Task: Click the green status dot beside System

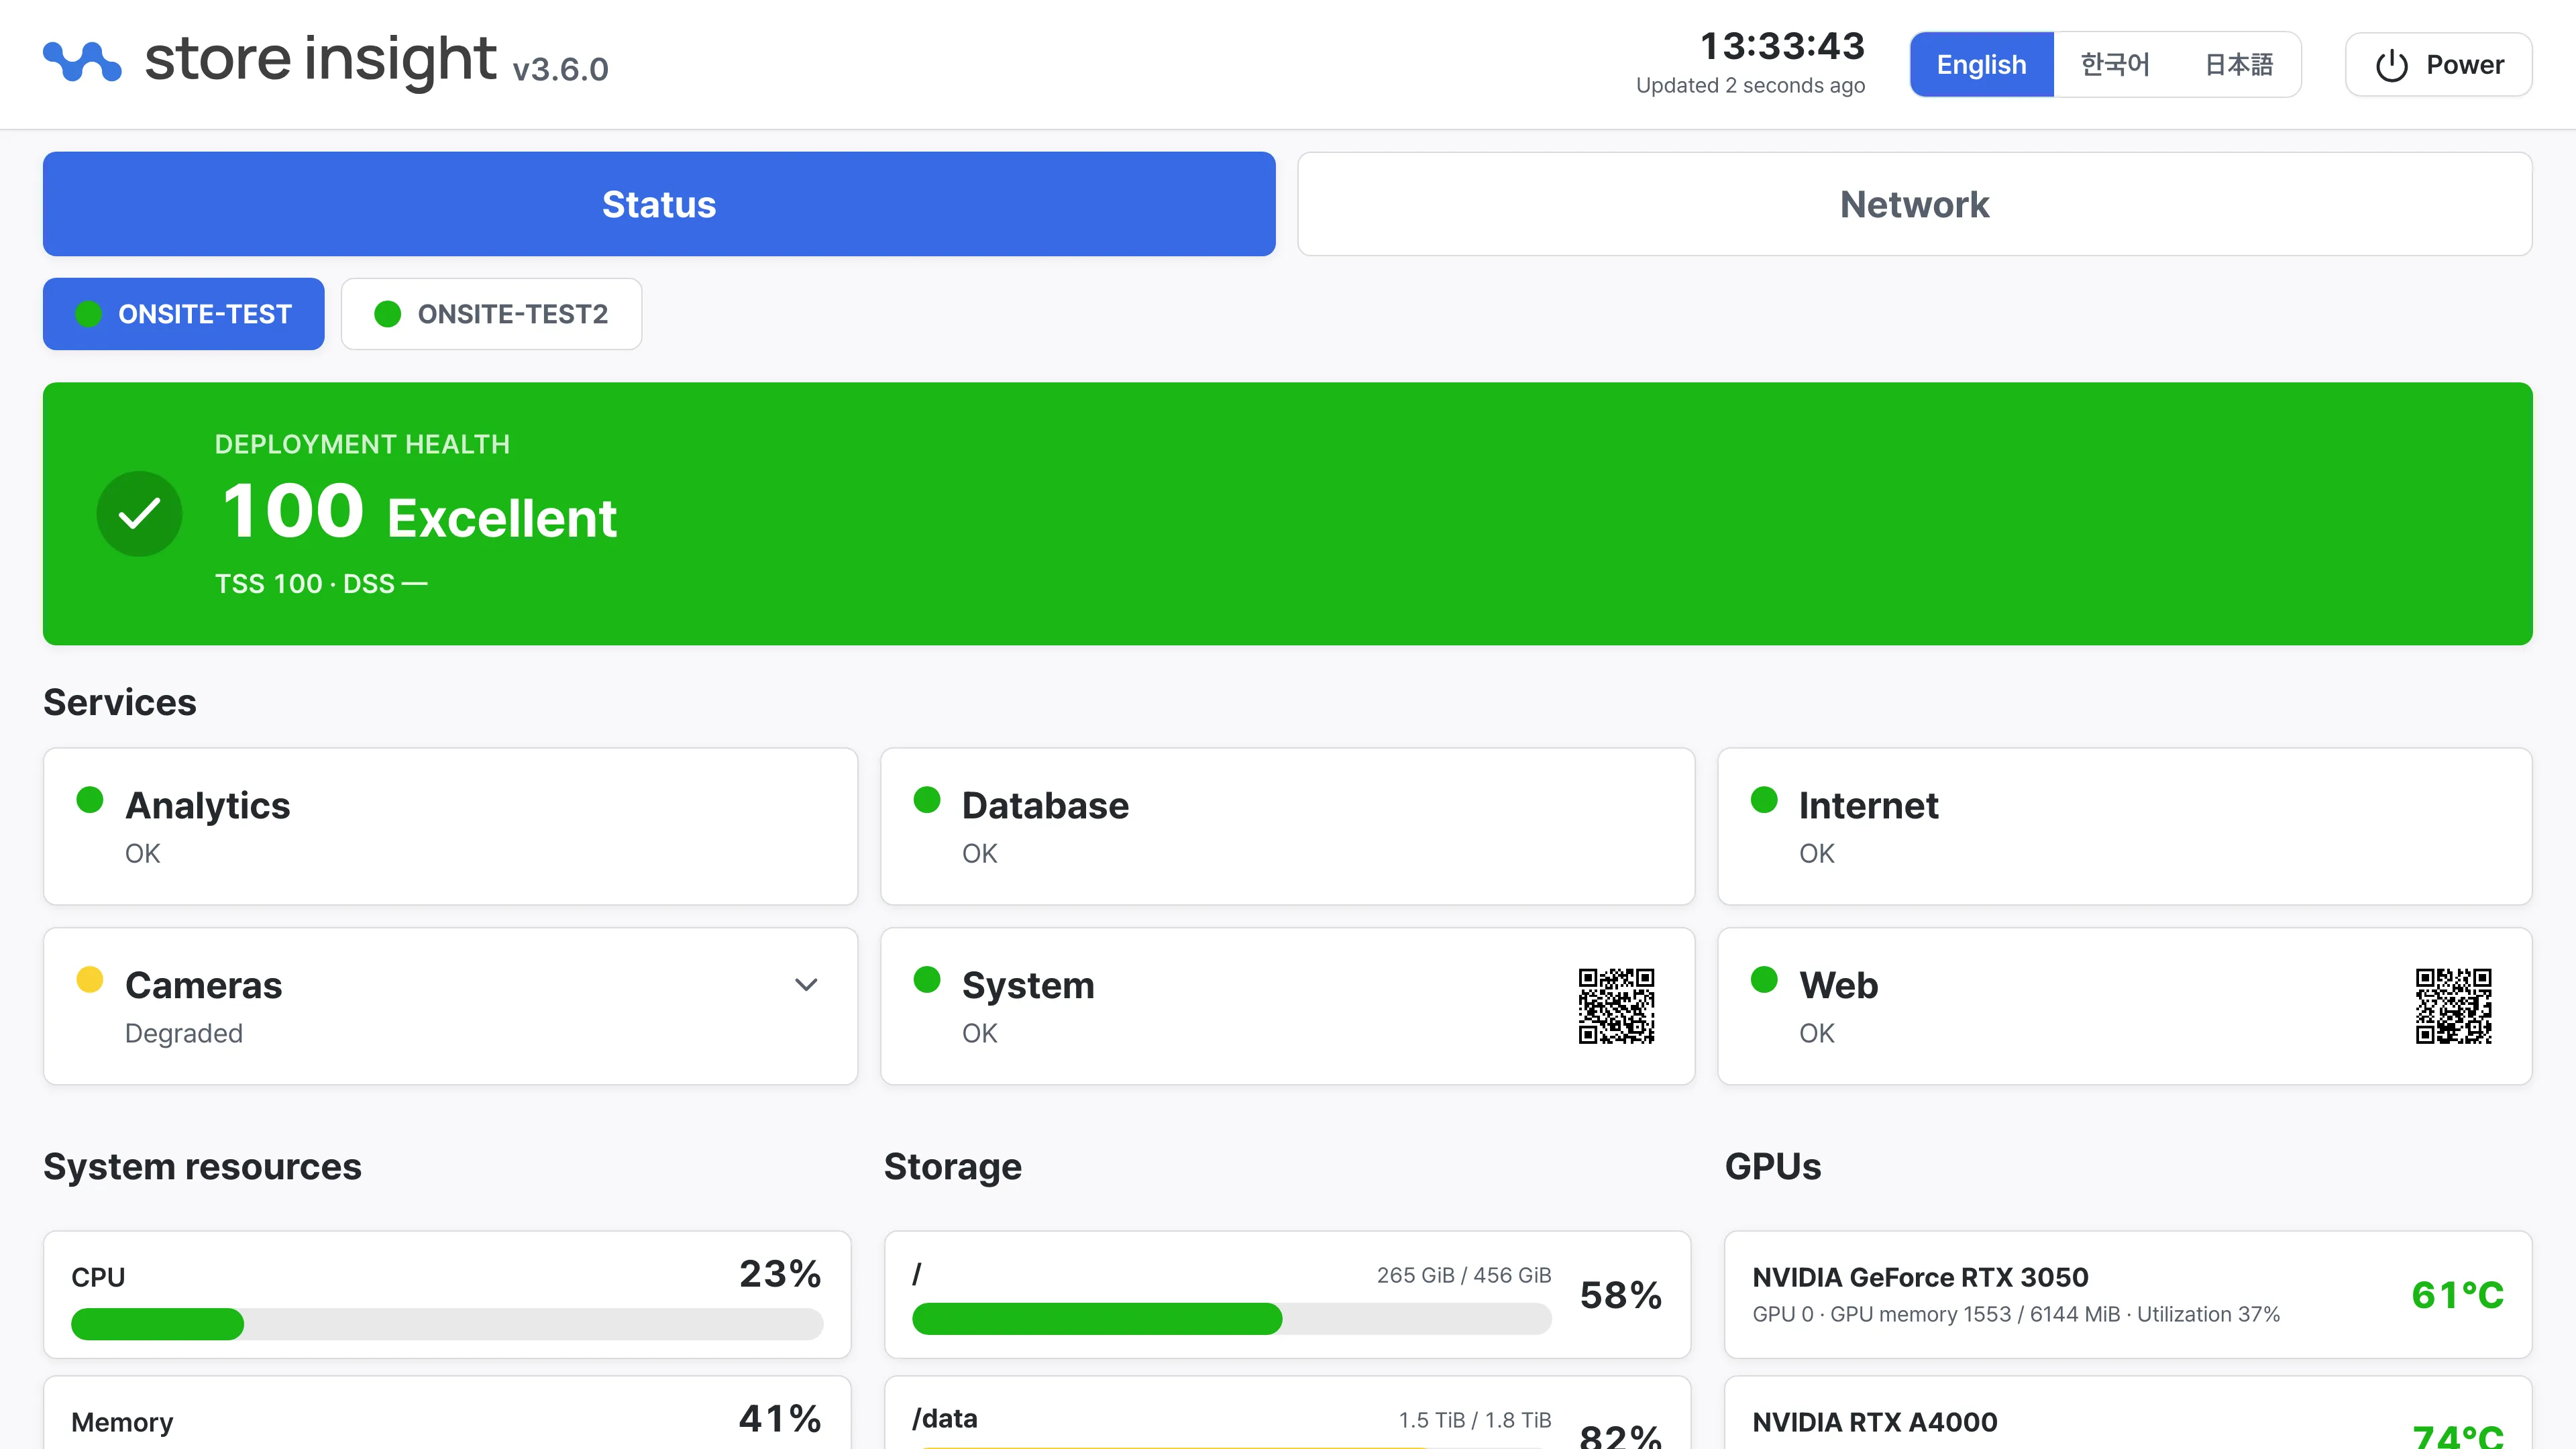Action: [x=927, y=979]
